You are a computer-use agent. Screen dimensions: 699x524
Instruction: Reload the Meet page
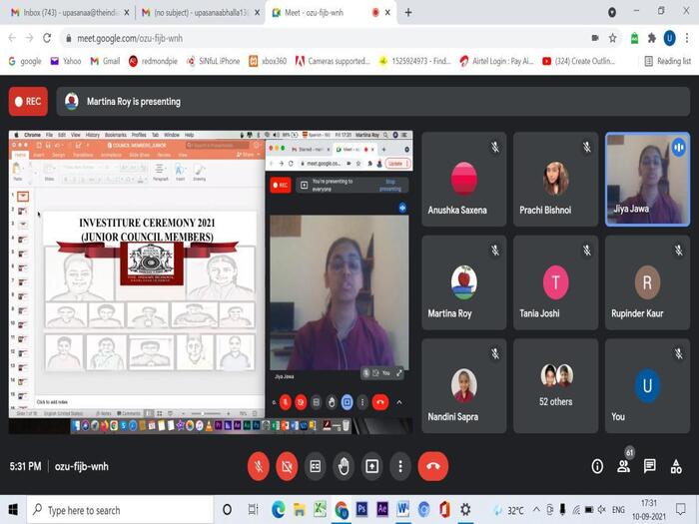tap(47, 38)
